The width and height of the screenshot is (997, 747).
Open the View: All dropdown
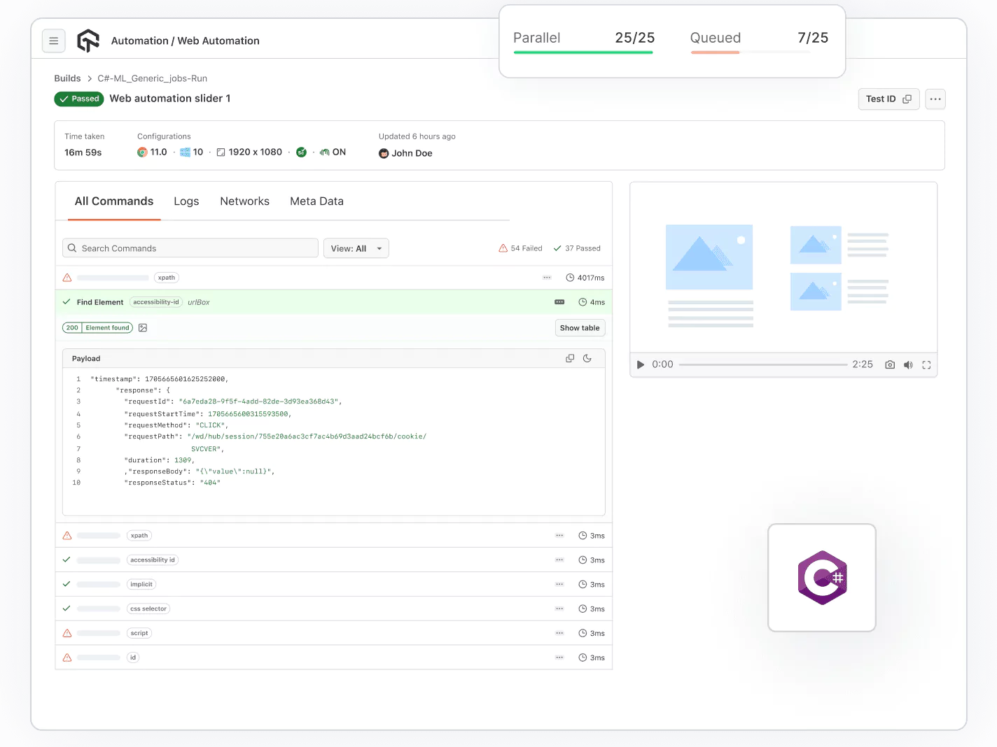(x=356, y=248)
